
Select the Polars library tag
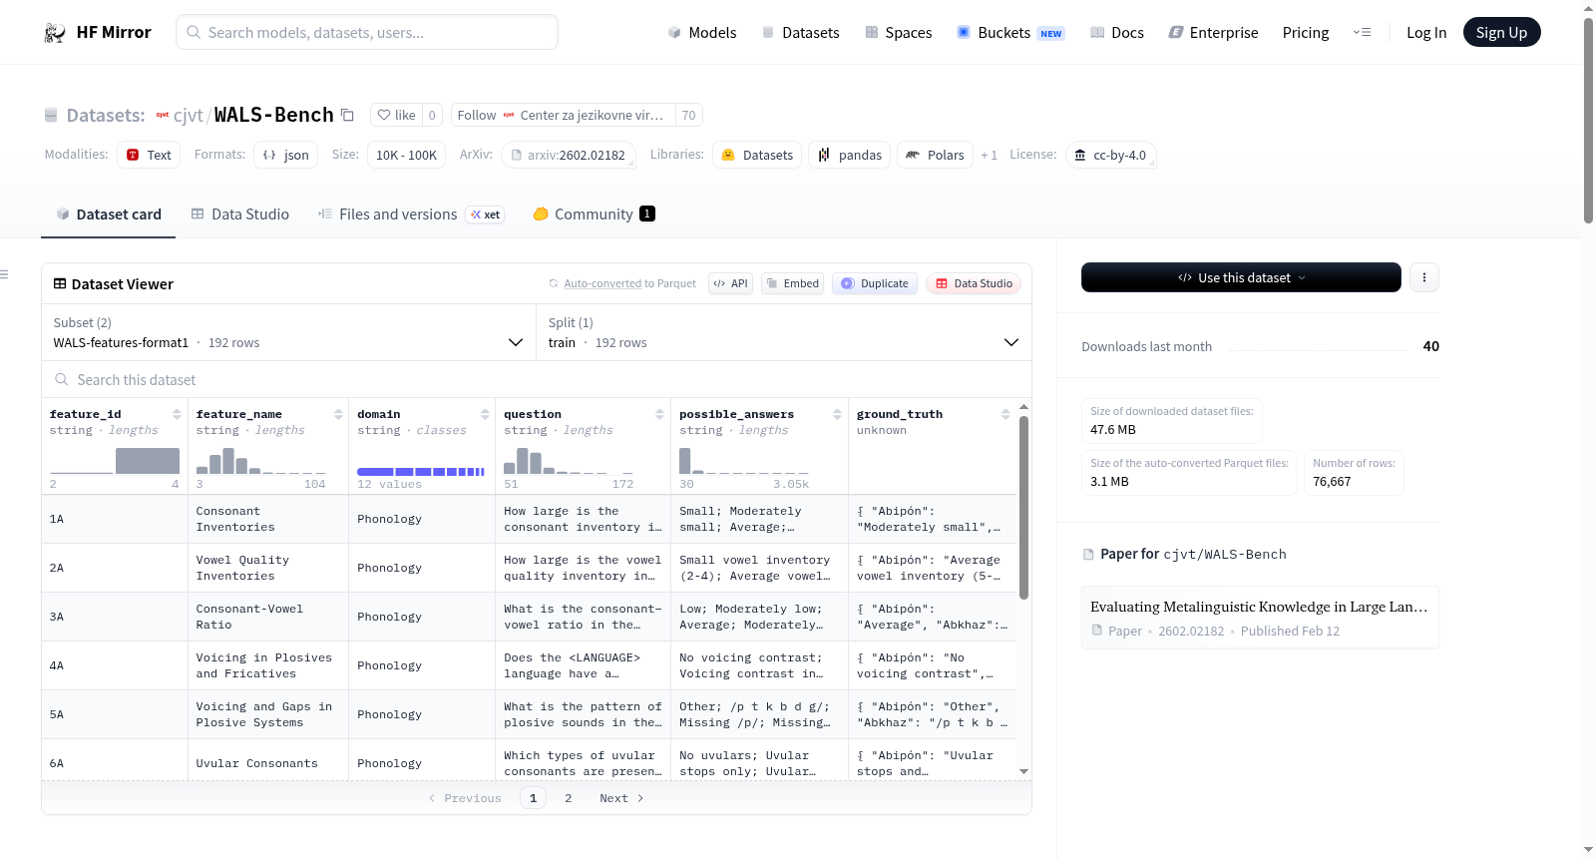point(935,155)
